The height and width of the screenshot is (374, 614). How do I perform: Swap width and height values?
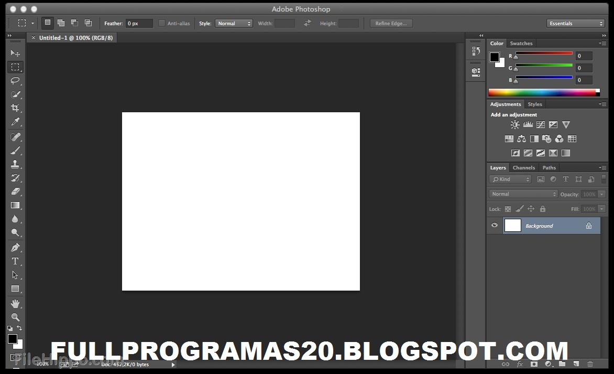pos(308,23)
